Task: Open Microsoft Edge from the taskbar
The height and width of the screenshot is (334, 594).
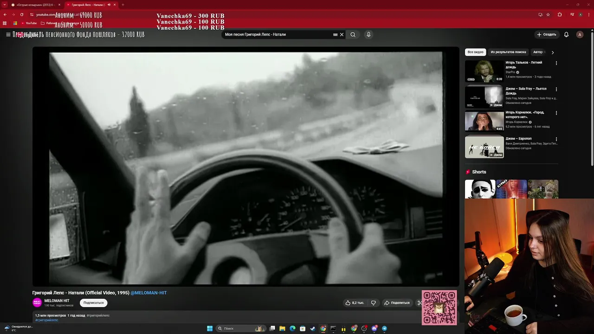Action: point(292,328)
